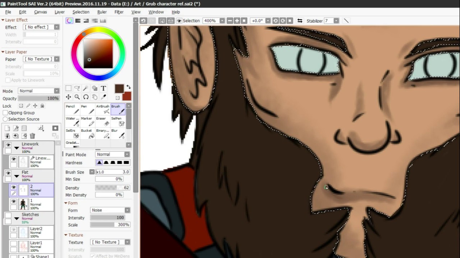This screenshot has height=258, width=460.
Task: Click the Text tool icon
Action: click(x=103, y=88)
